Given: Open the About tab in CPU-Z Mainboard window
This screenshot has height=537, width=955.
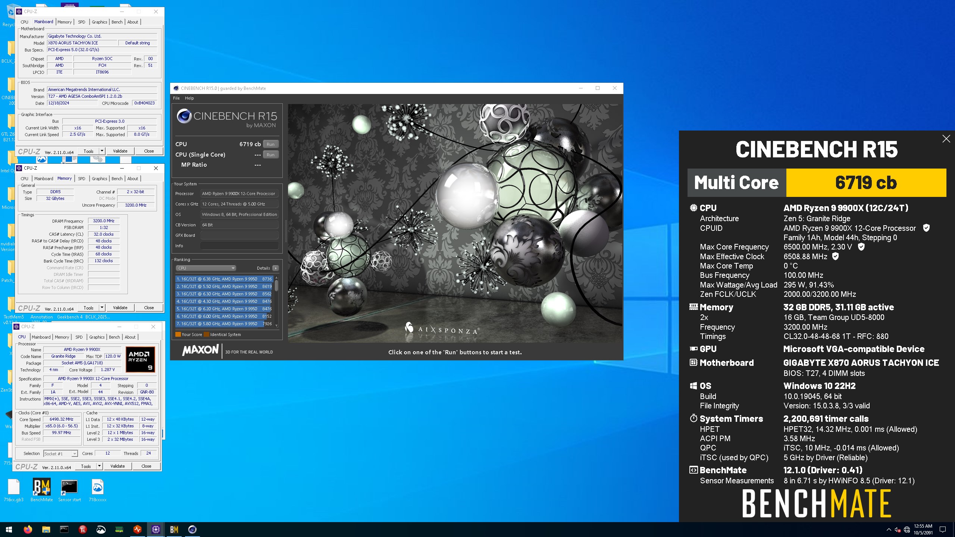Looking at the screenshot, I should pos(133,22).
